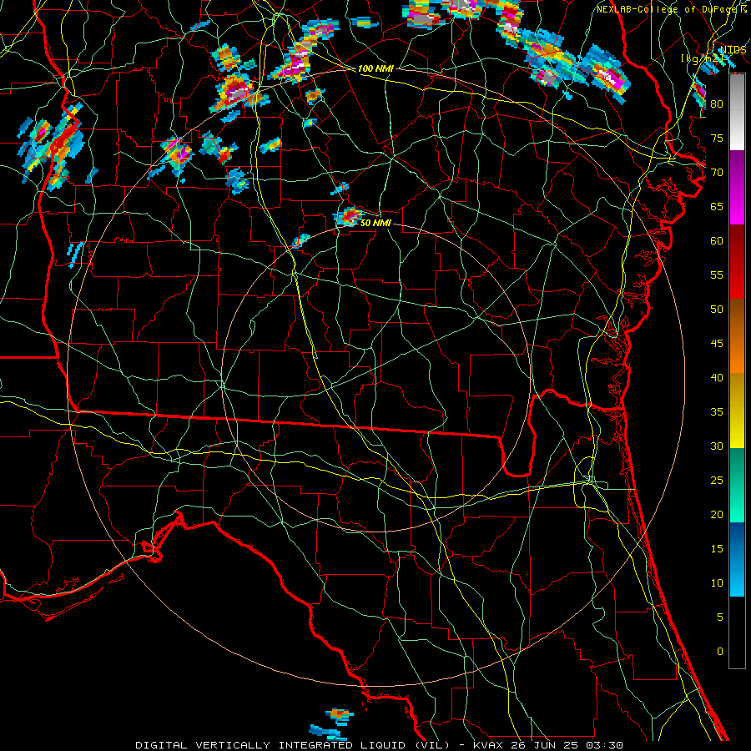The height and width of the screenshot is (751, 751).
Task: Click the scale value 50
Action: tap(717, 309)
